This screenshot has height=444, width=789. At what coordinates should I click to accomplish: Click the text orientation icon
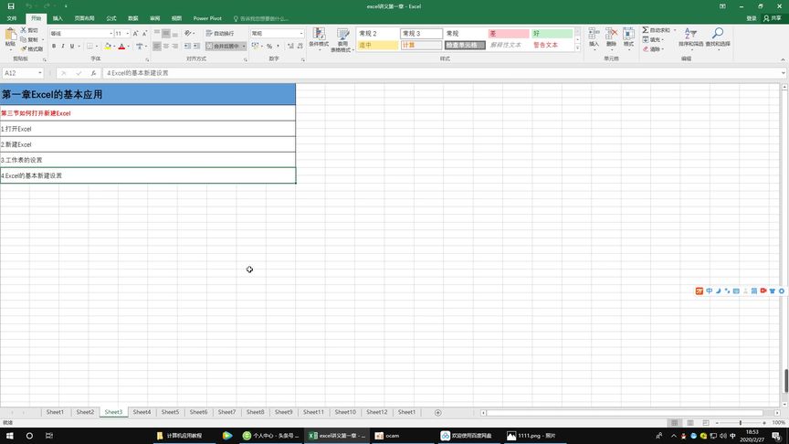click(188, 33)
